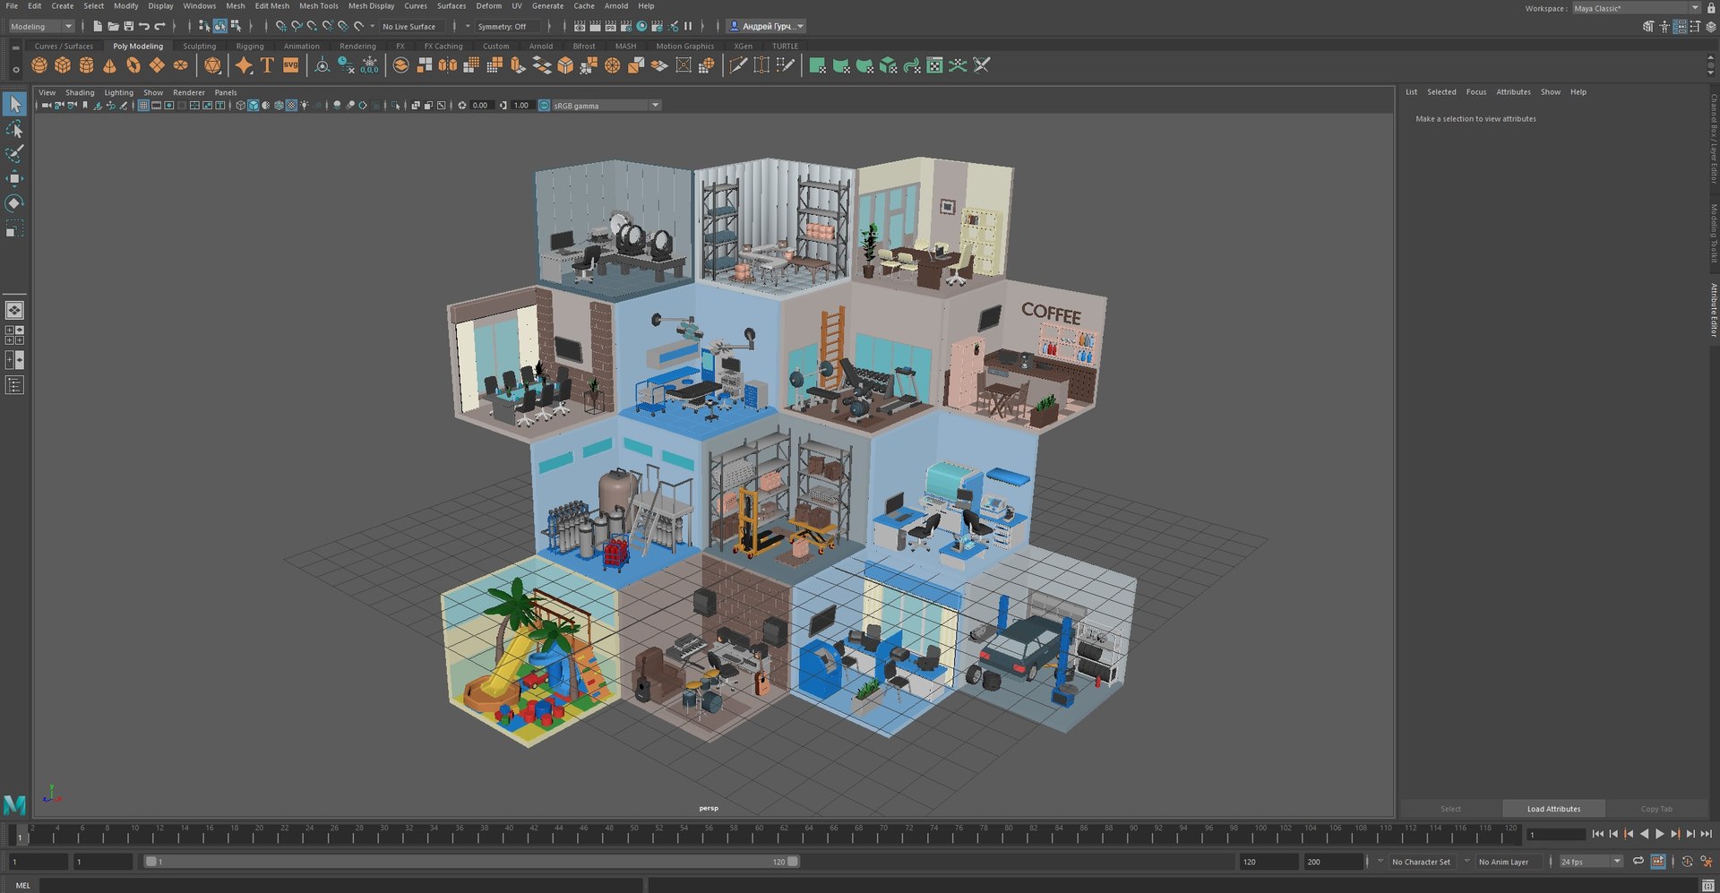This screenshot has width=1720, height=893.
Task: Click the Undo arrow in status line
Action: [144, 26]
